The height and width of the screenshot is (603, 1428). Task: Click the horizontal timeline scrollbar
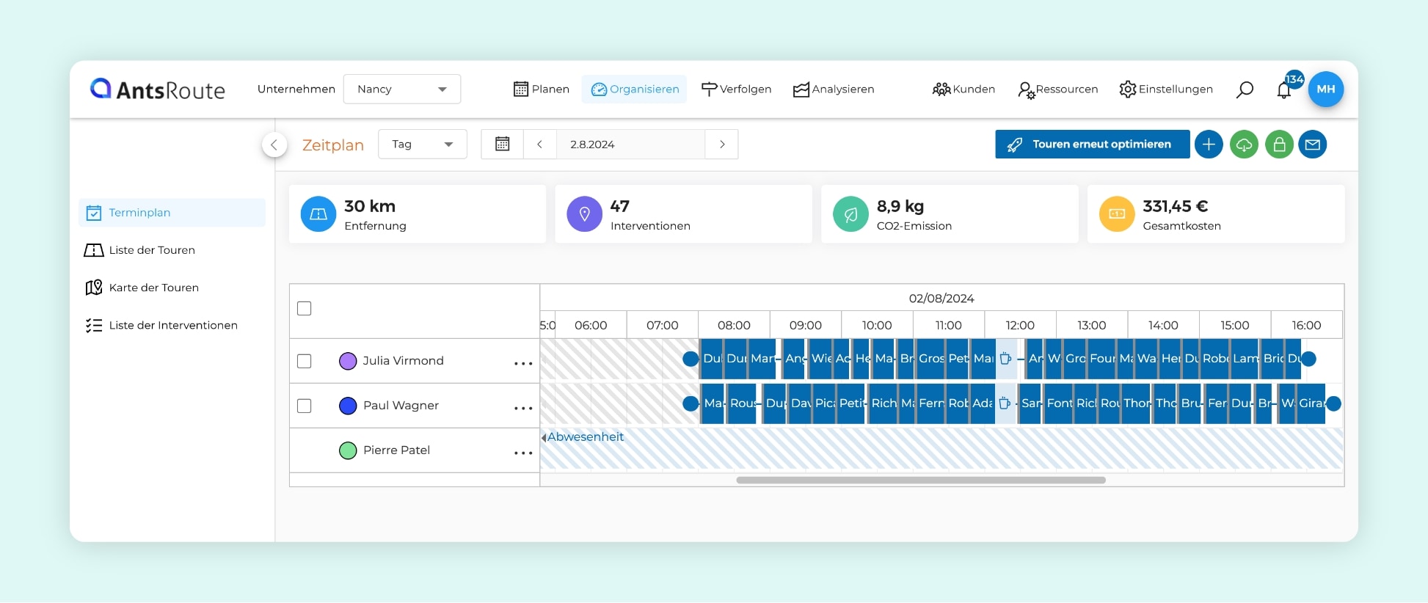click(x=920, y=480)
